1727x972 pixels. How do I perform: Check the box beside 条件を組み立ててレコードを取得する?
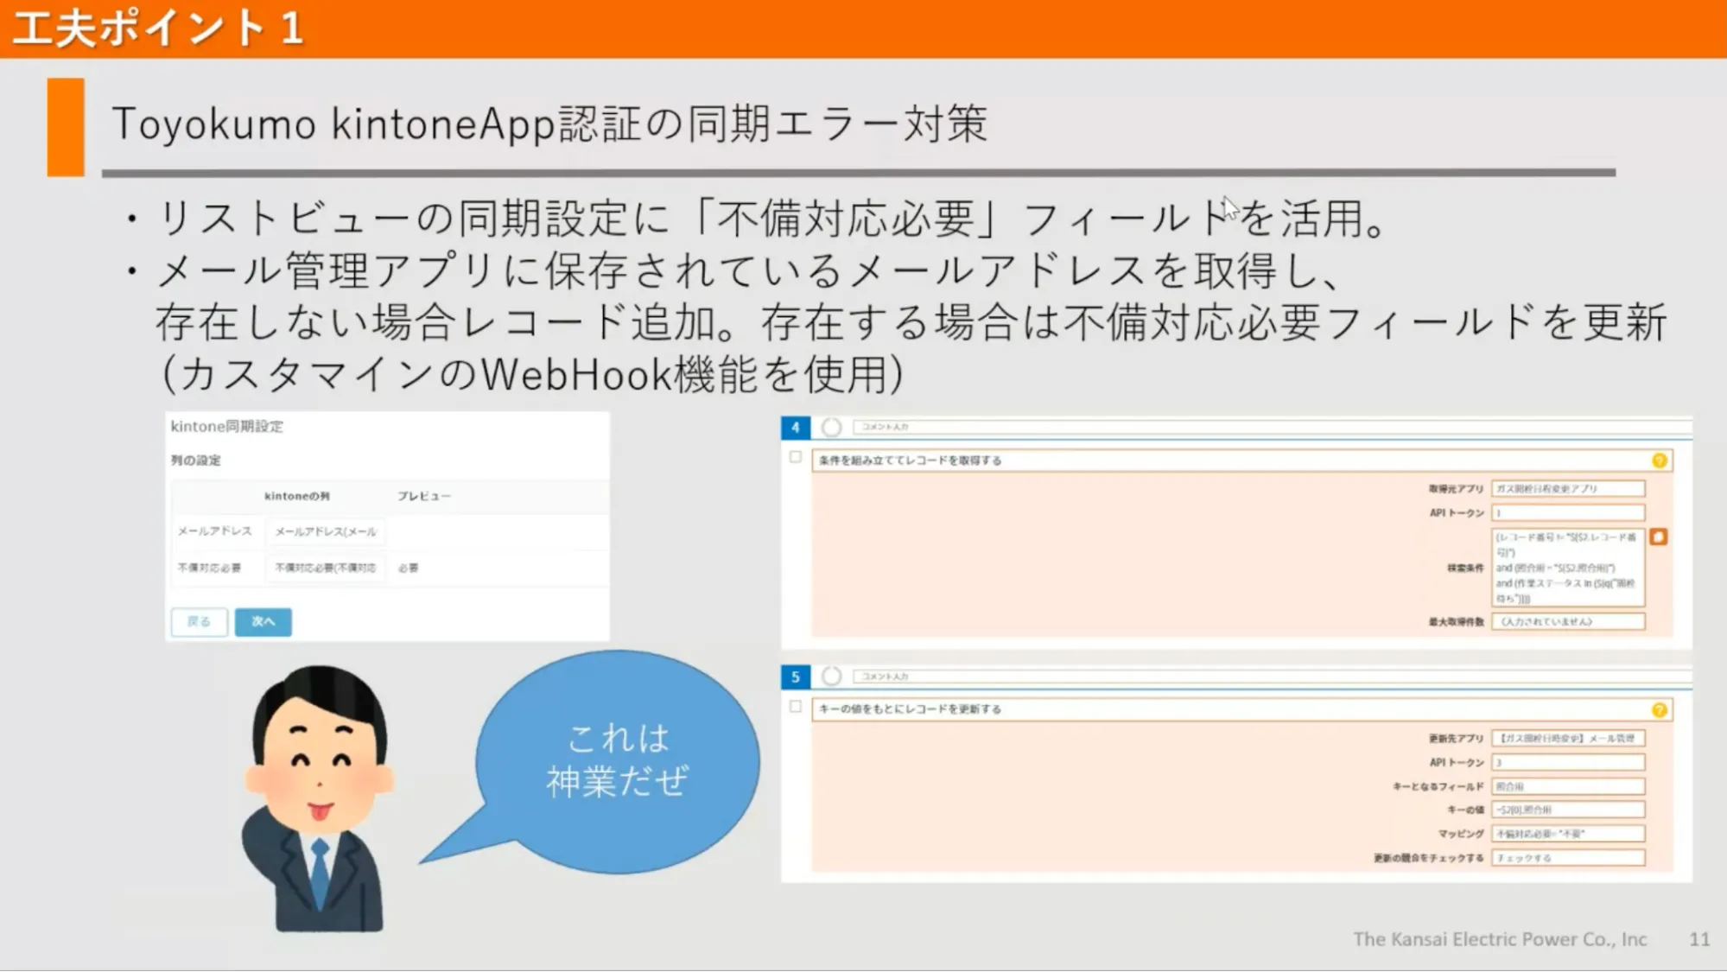pos(796,457)
